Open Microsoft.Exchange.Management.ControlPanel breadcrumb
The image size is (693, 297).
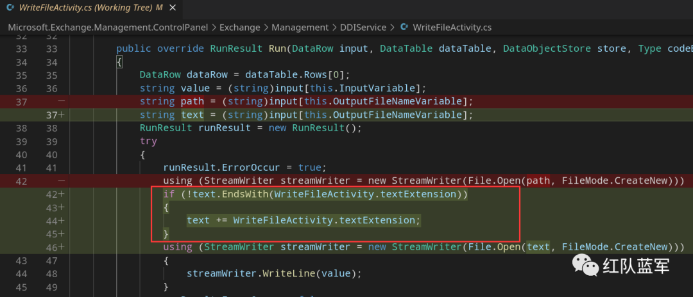click(108, 28)
